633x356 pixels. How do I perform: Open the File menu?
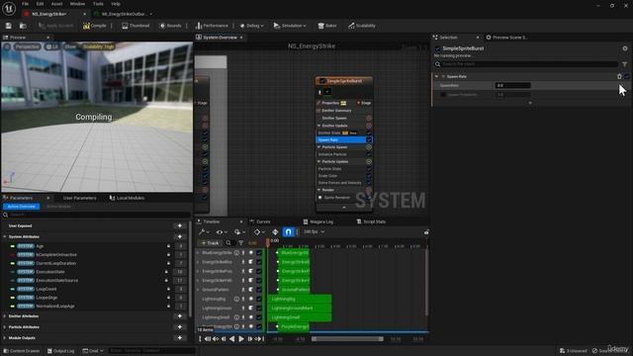pyautogui.click(x=25, y=4)
